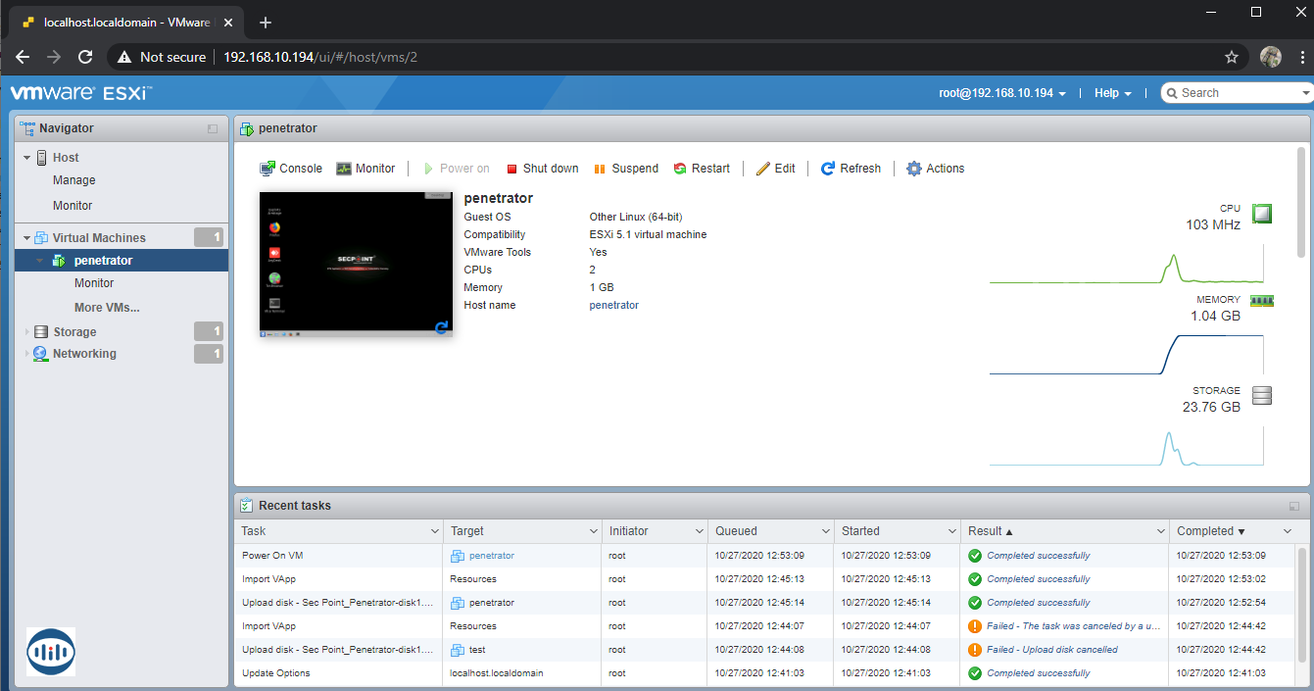
Task: Select Manage under Host
Action: click(74, 180)
